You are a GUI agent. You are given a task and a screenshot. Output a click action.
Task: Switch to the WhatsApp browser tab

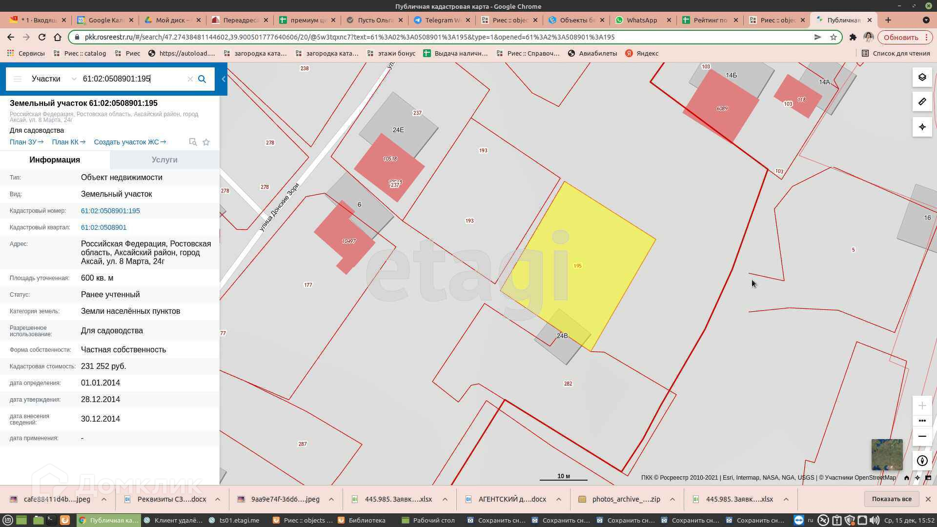(641, 20)
